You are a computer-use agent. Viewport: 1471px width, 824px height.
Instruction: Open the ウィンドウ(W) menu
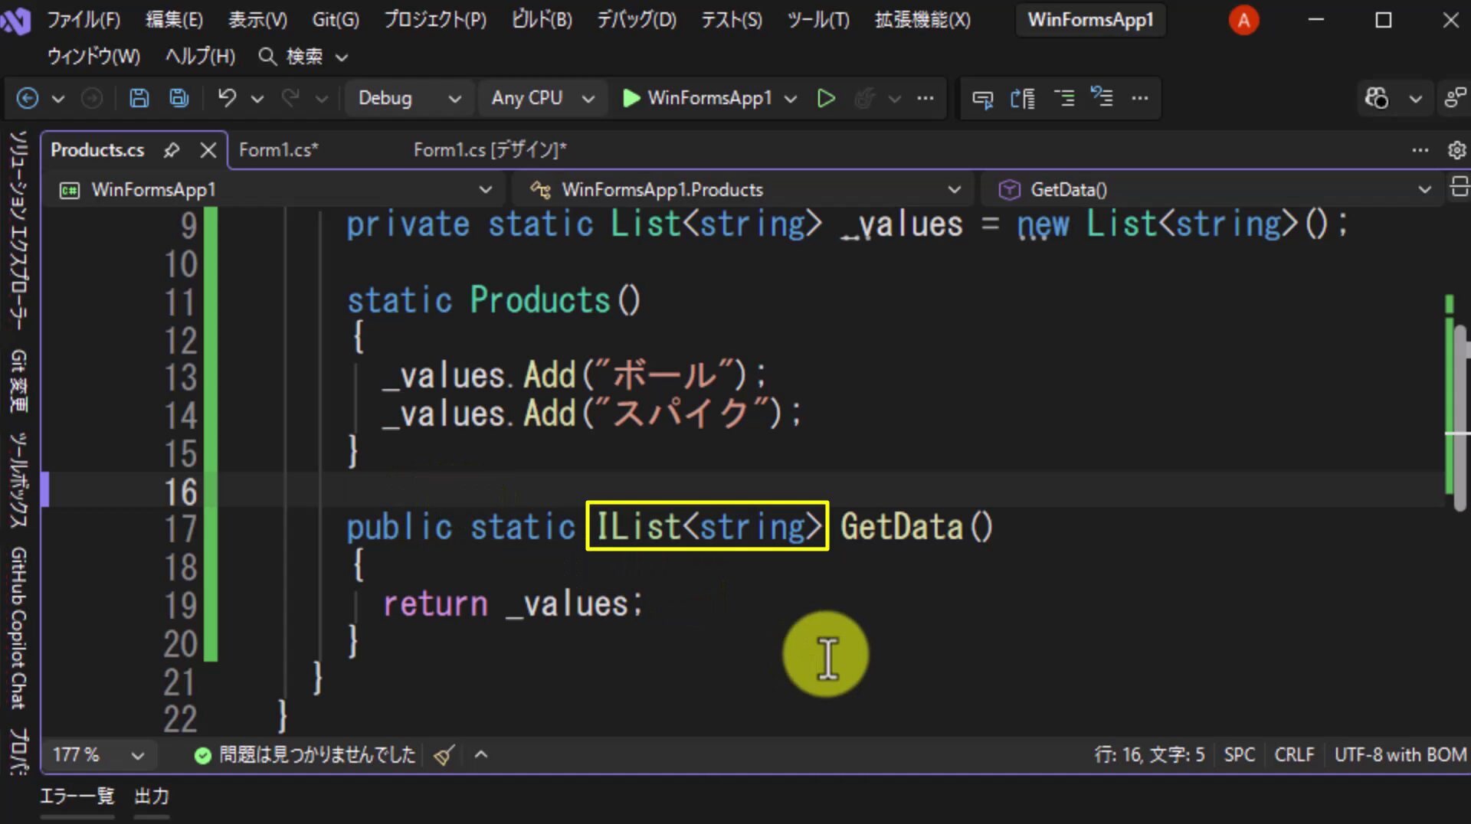click(93, 56)
